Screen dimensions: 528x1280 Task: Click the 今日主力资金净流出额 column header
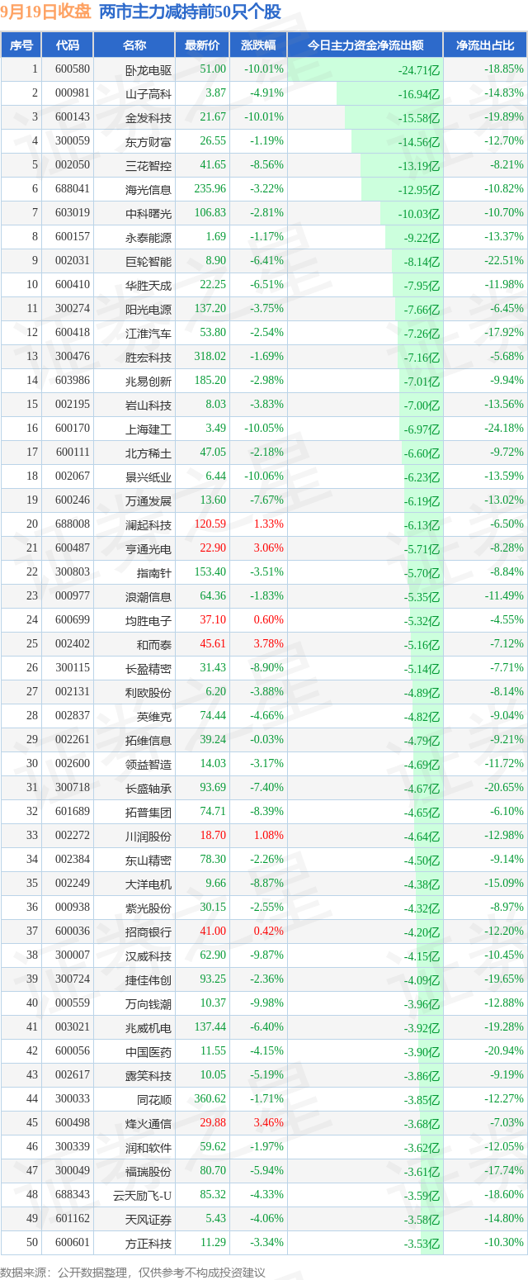pyautogui.click(x=365, y=45)
